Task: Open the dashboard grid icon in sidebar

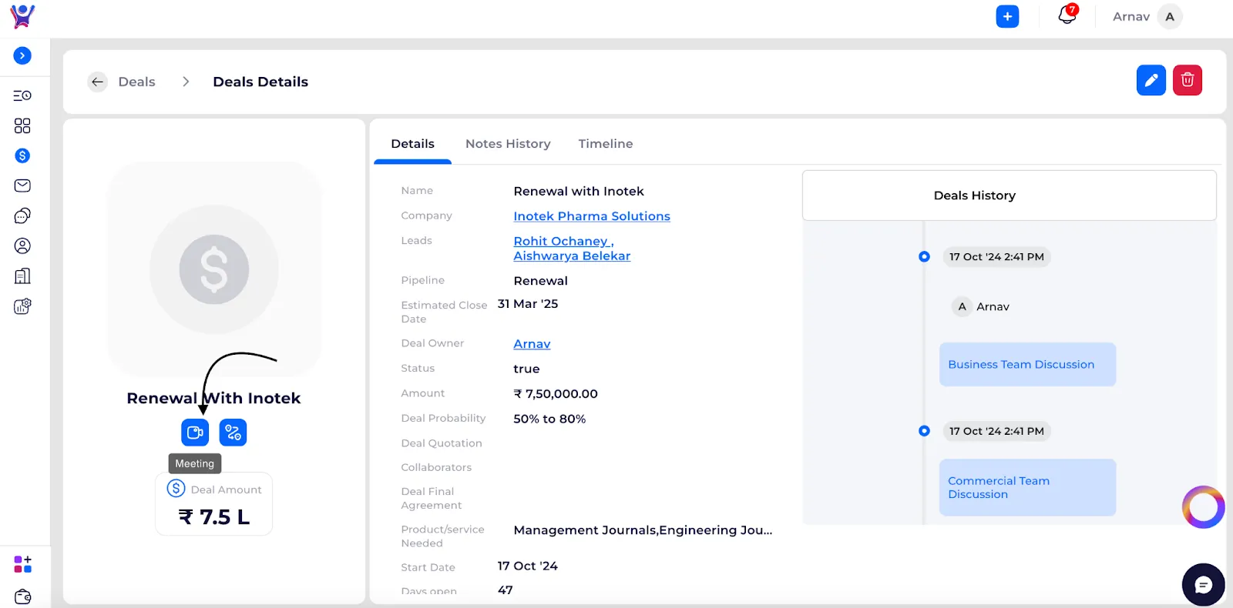Action: tap(22, 125)
